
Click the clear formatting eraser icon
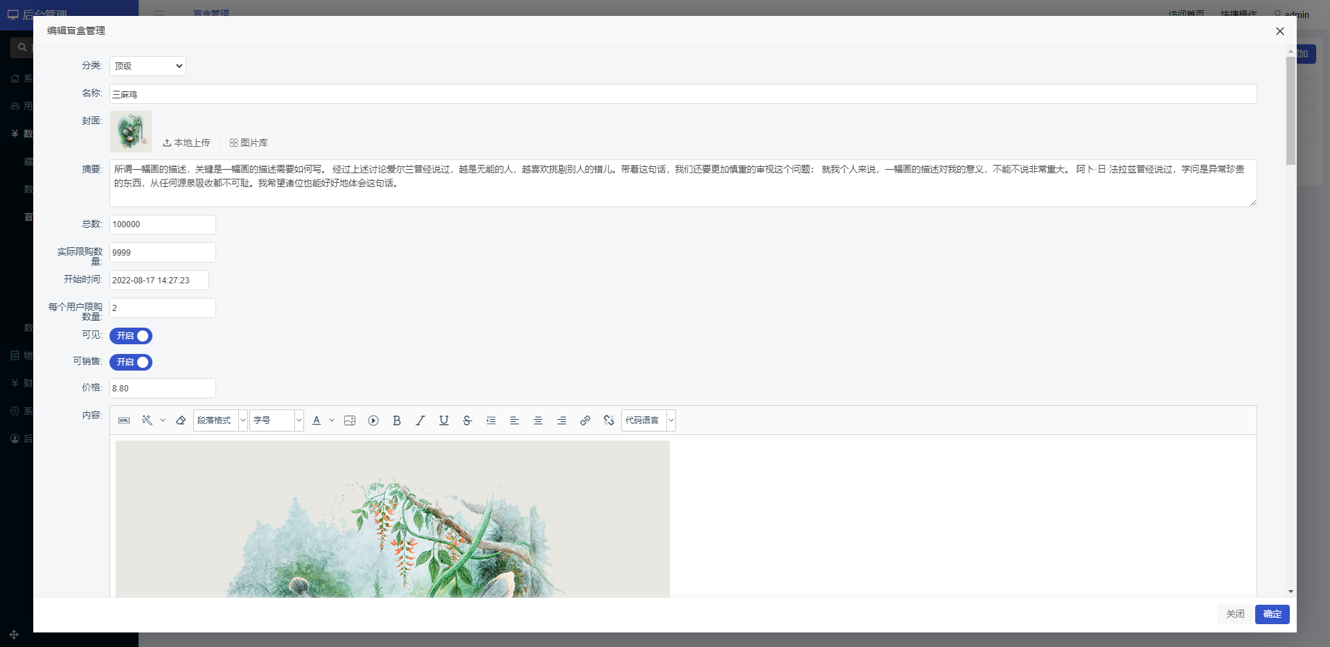[181, 420]
